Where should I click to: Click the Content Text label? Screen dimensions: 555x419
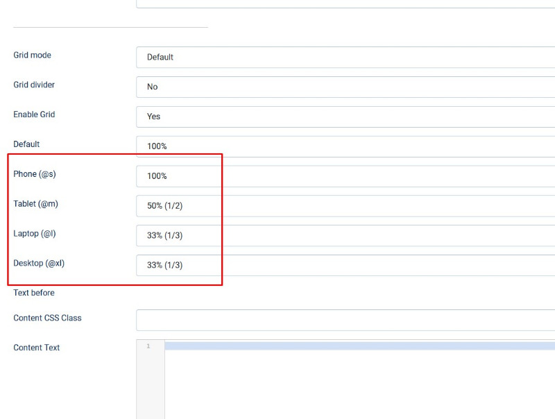coord(37,348)
